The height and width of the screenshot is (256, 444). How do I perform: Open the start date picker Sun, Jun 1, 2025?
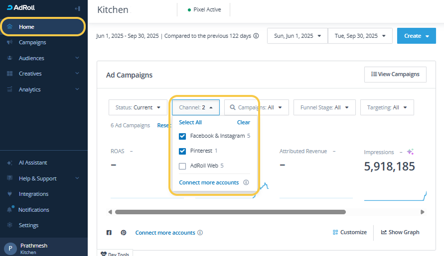297,36
